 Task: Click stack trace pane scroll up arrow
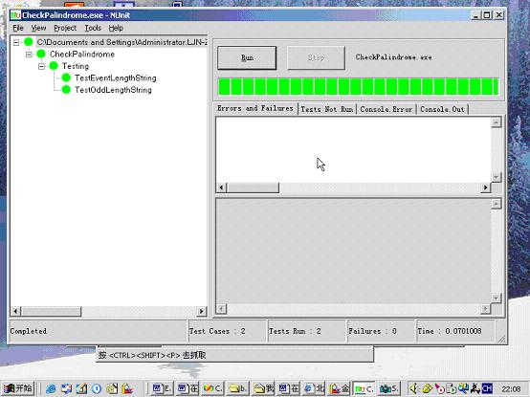click(496, 204)
